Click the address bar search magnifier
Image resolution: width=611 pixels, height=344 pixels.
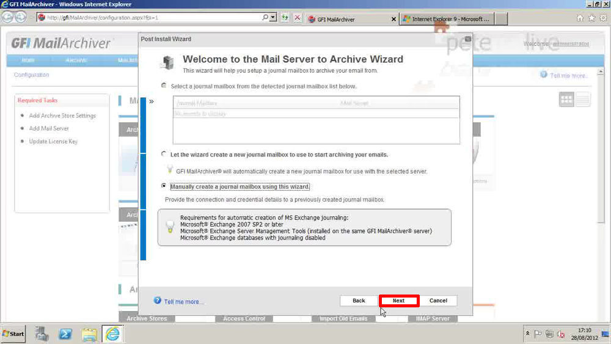(265, 18)
